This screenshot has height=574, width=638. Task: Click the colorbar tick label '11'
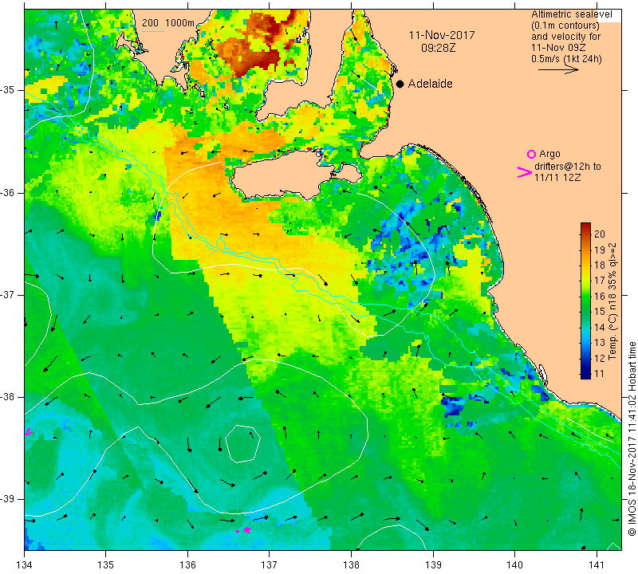pos(600,374)
